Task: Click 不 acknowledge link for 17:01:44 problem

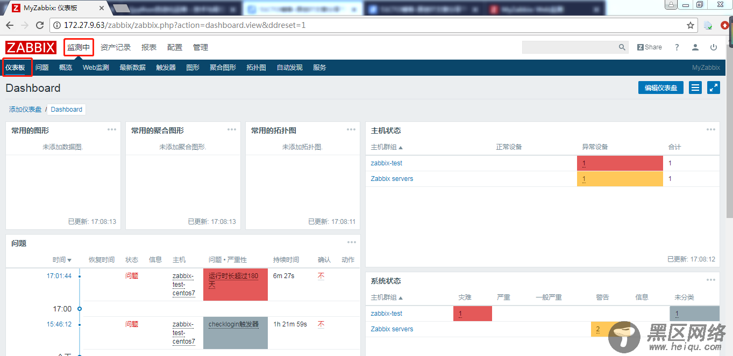Action: (321, 276)
